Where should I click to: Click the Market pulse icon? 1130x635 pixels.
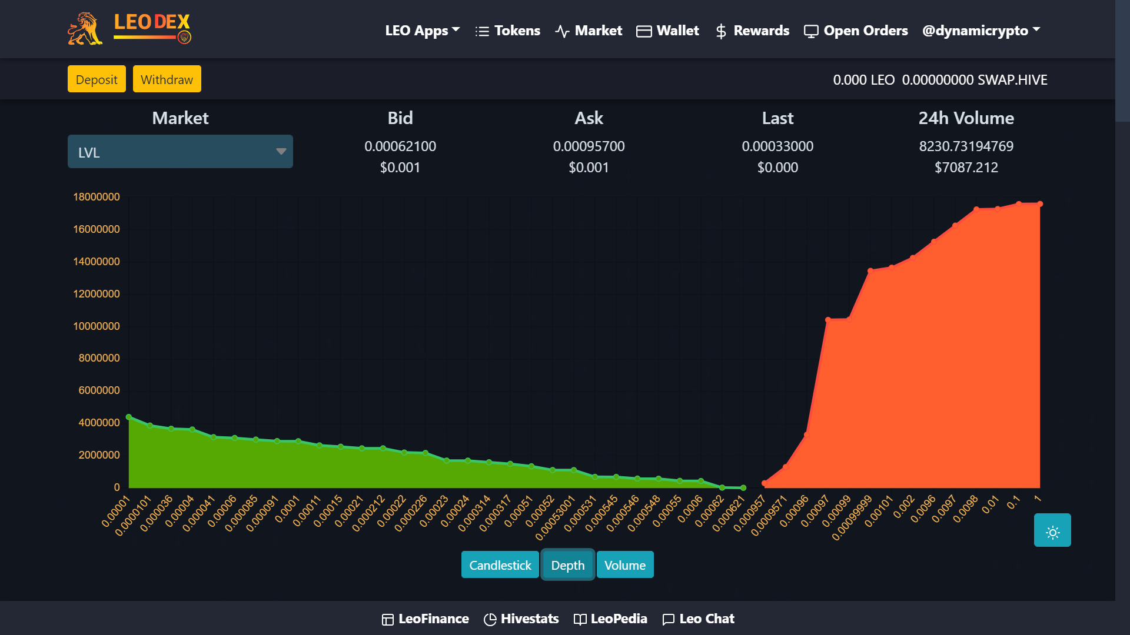tap(562, 31)
